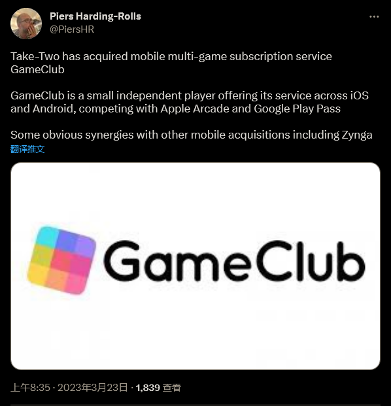Click the orange bottom-middle logo square
This screenshot has height=406, width=391.
coord(58,279)
